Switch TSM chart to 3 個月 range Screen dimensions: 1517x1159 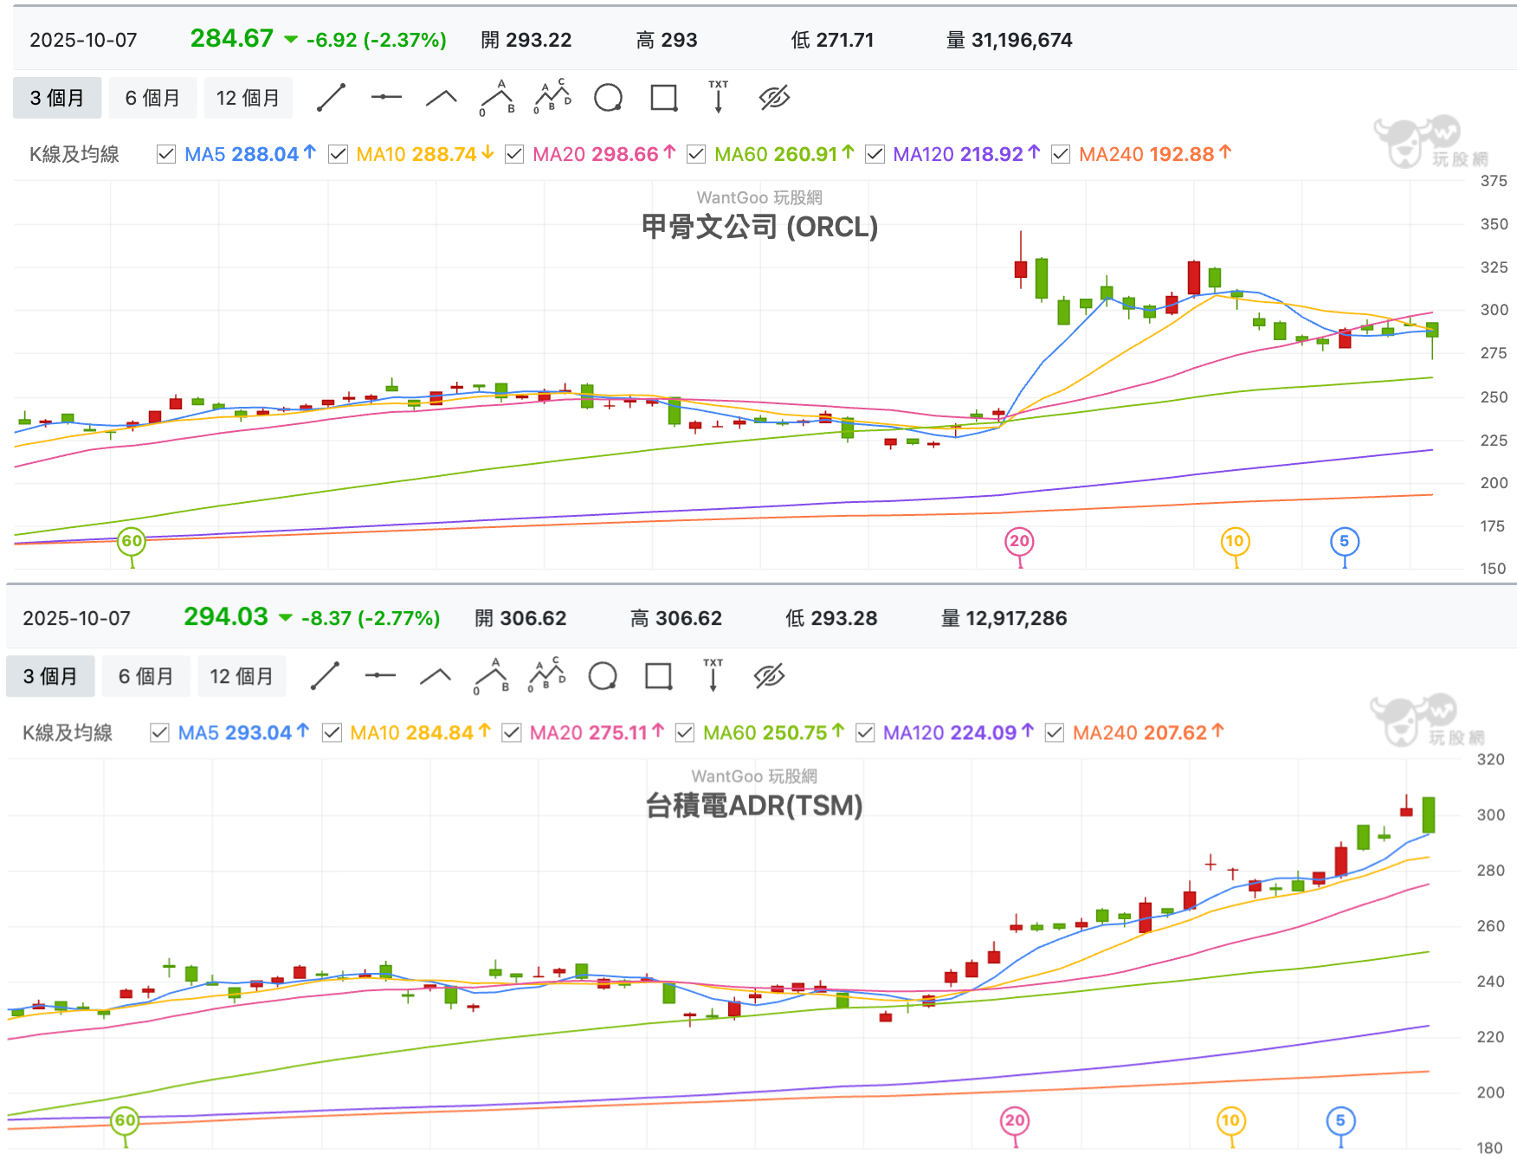tap(50, 676)
